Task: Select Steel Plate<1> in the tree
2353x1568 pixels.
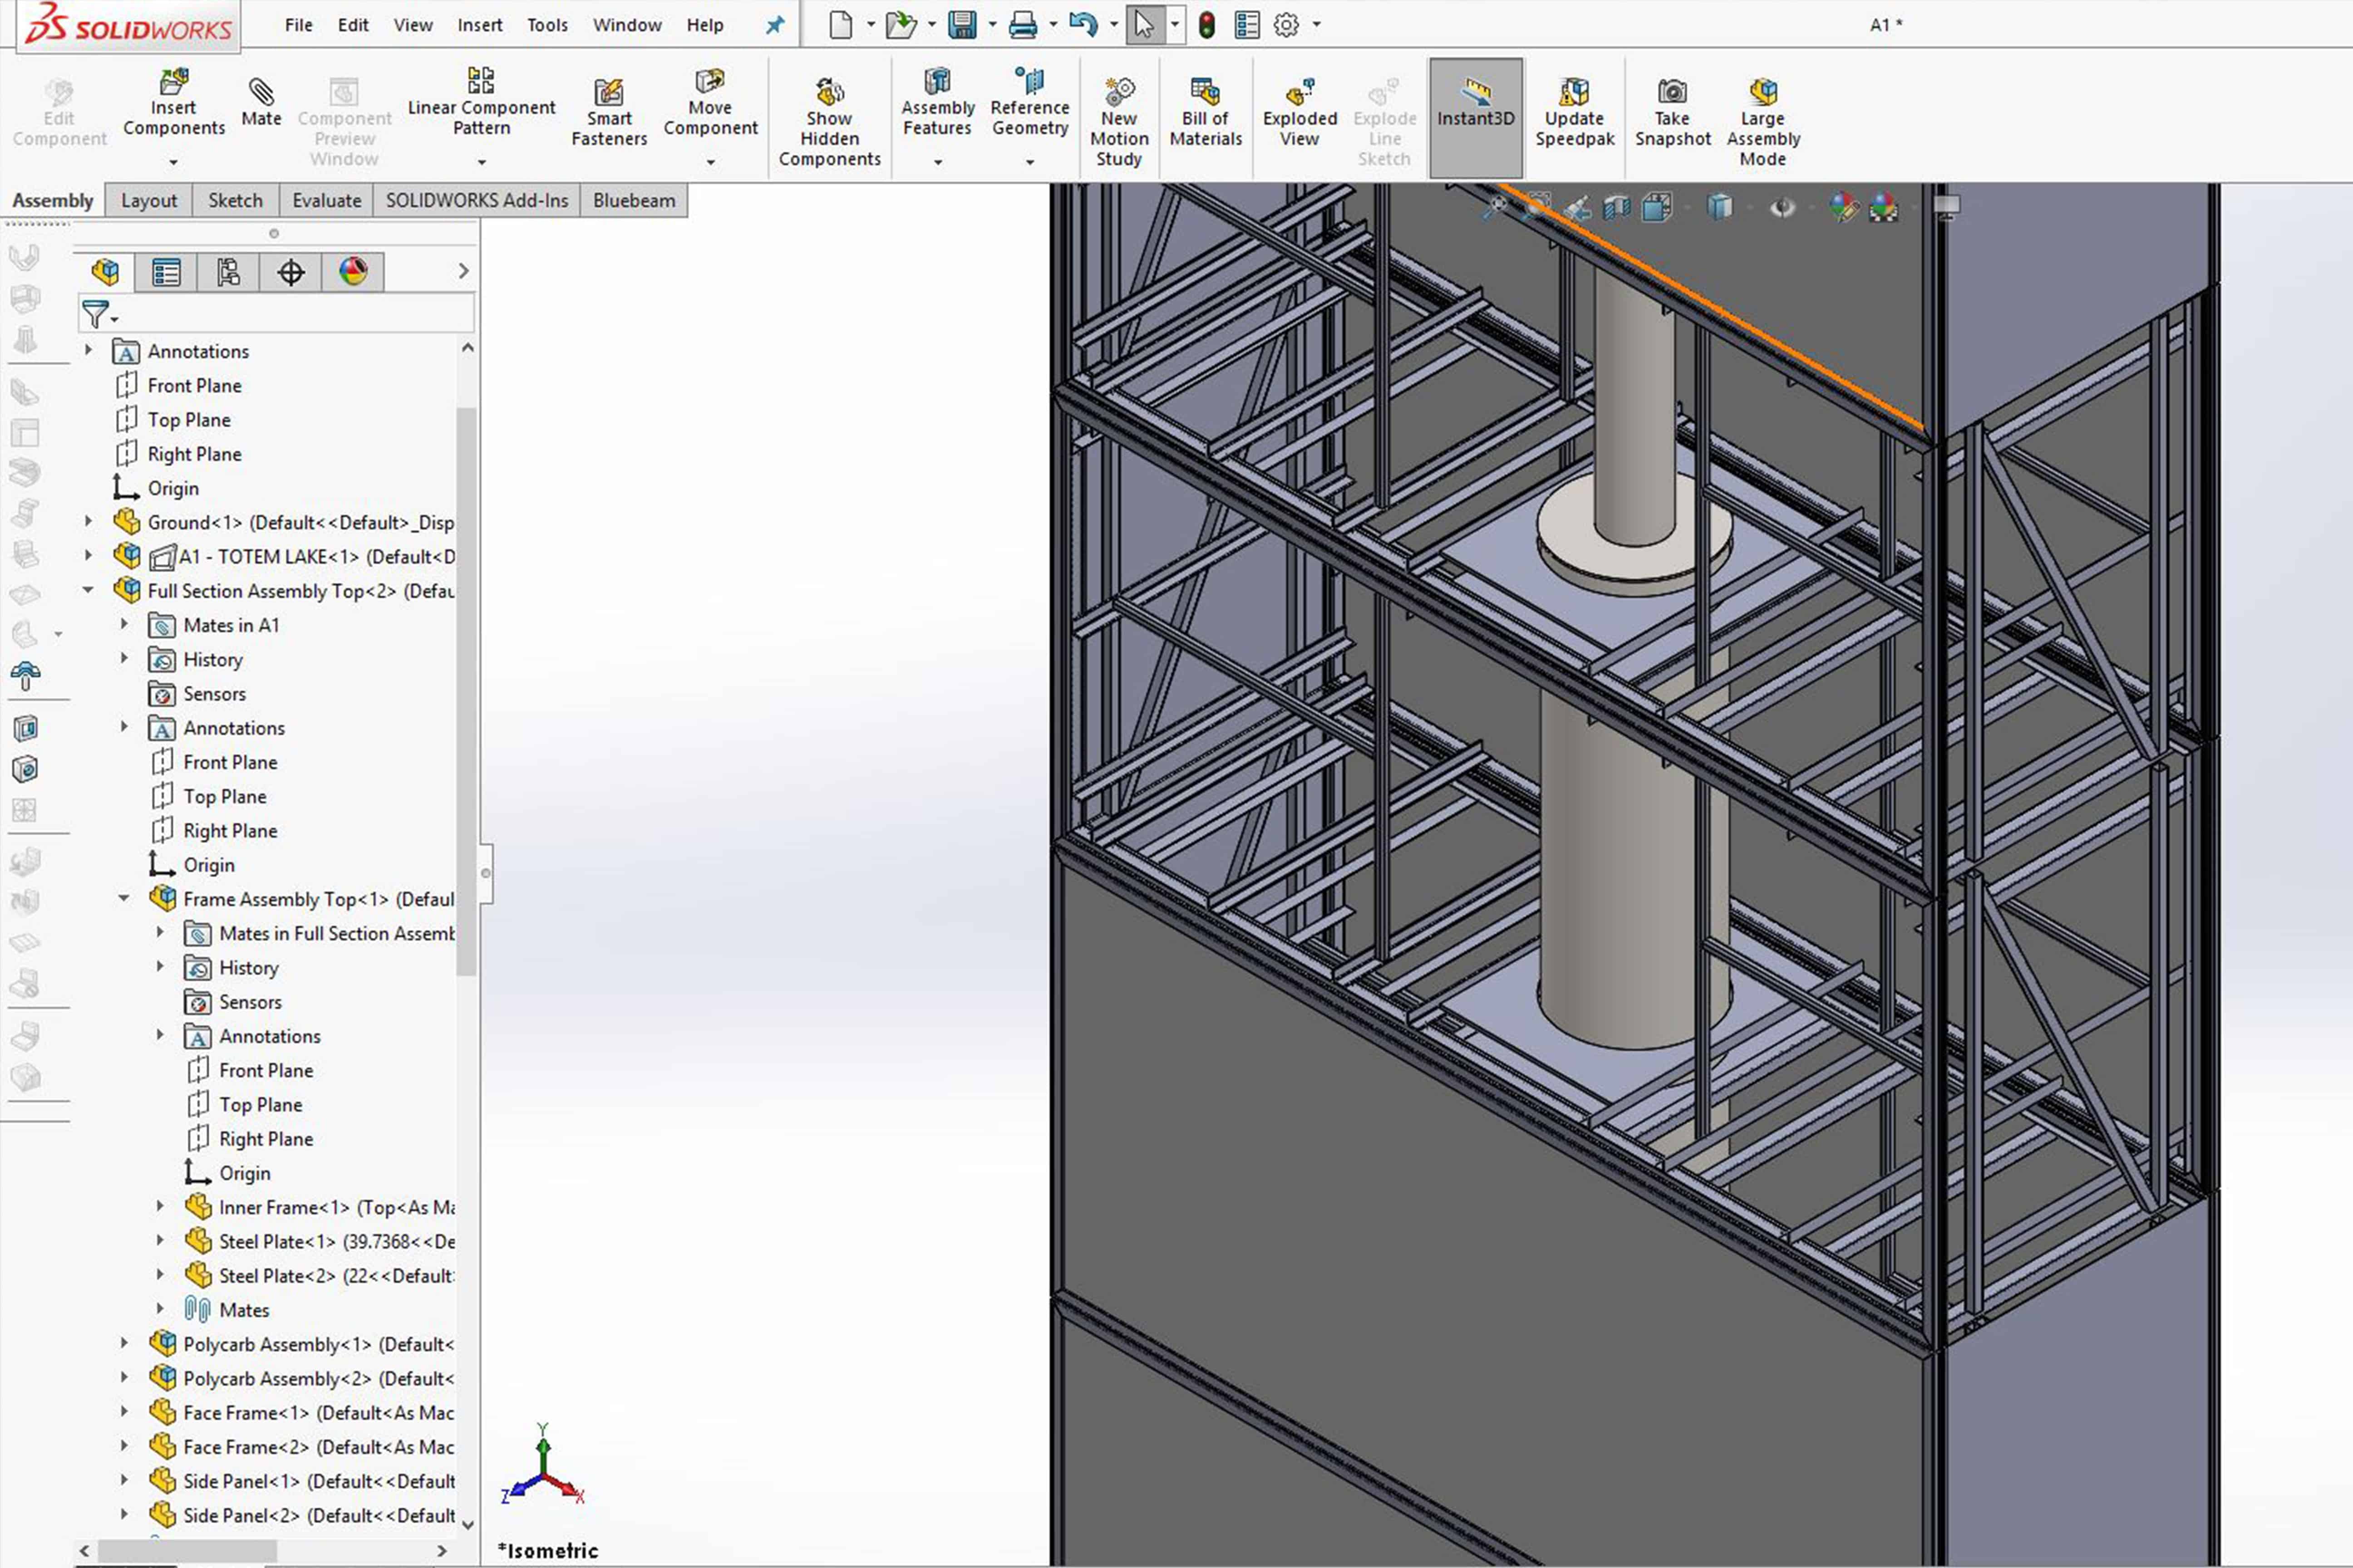Action: coord(320,1241)
